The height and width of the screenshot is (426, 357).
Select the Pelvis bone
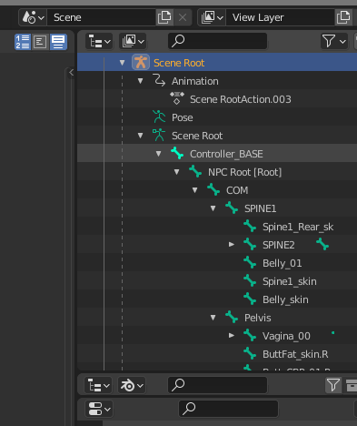pos(257,318)
